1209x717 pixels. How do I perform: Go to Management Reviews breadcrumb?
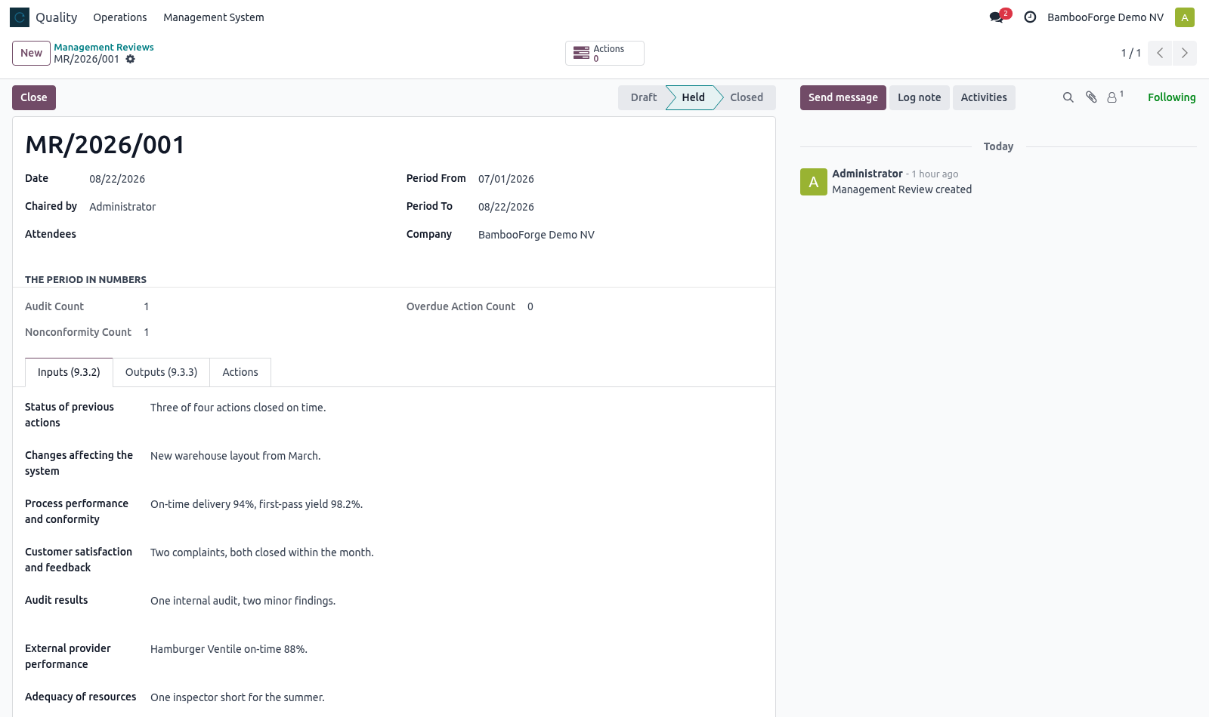(104, 47)
